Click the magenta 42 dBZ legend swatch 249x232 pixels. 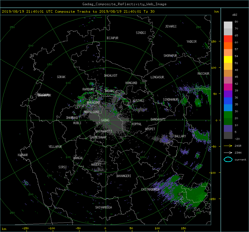pyautogui.click(x=228, y=87)
